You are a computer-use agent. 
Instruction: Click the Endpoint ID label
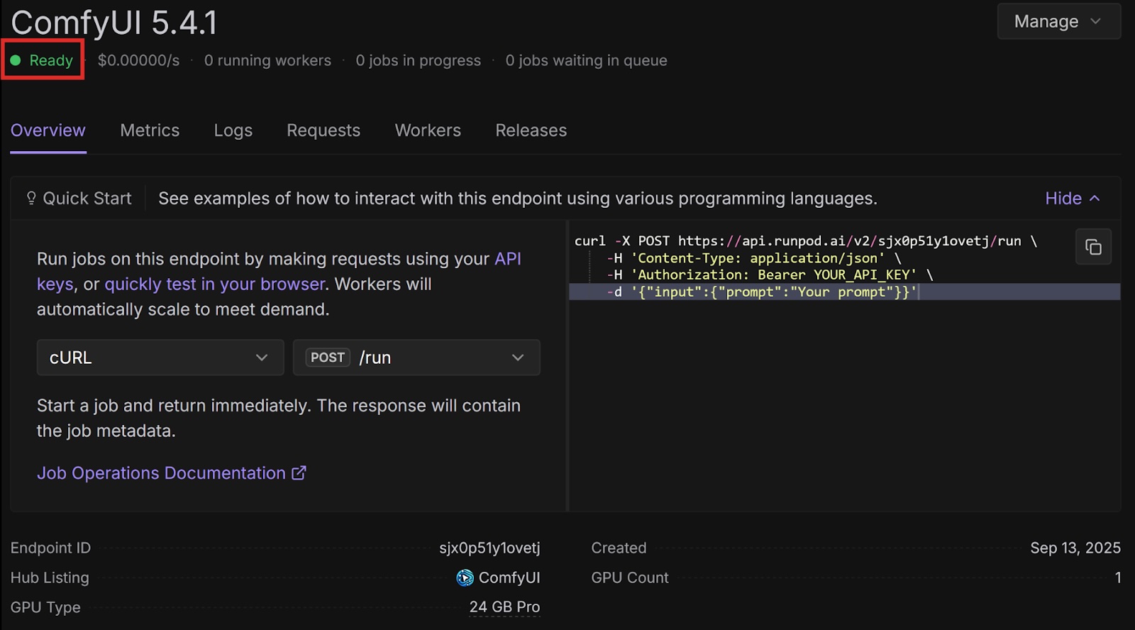point(50,548)
